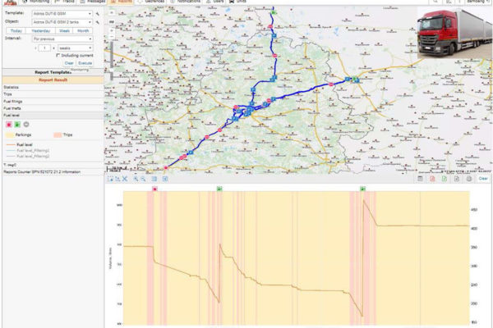Click the Execute button
The width and height of the screenshot is (493, 328).
(85, 63)
